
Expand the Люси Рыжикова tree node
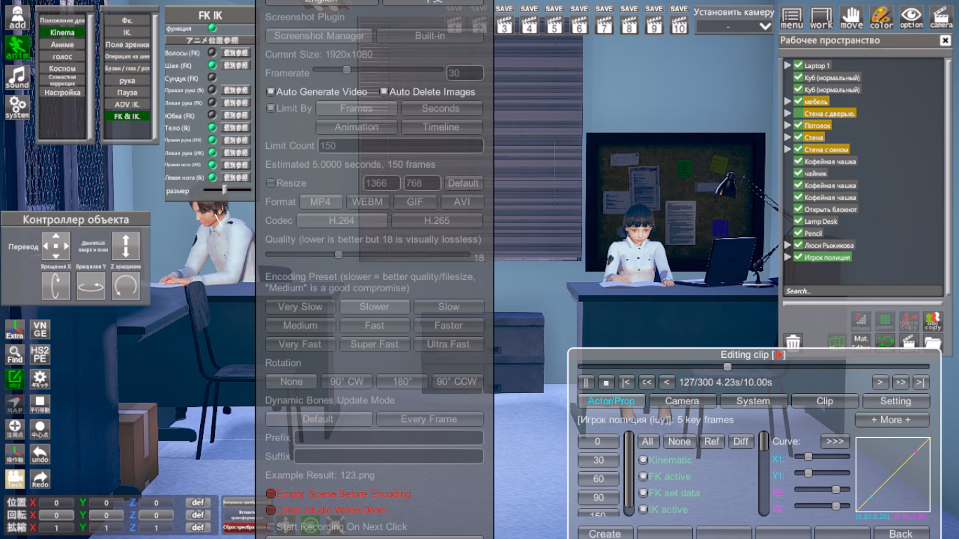(x=788, y=246)
